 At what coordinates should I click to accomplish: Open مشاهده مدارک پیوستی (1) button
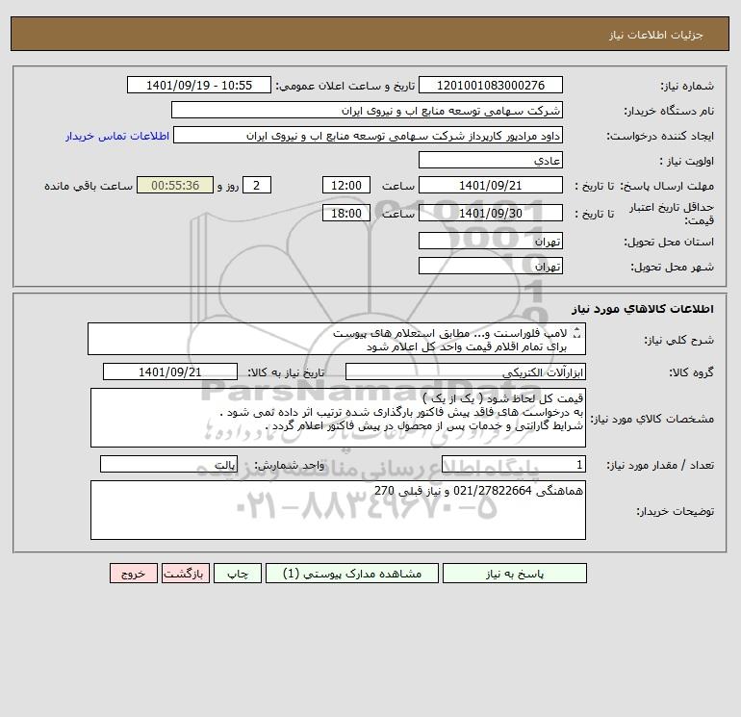point(352,574)
